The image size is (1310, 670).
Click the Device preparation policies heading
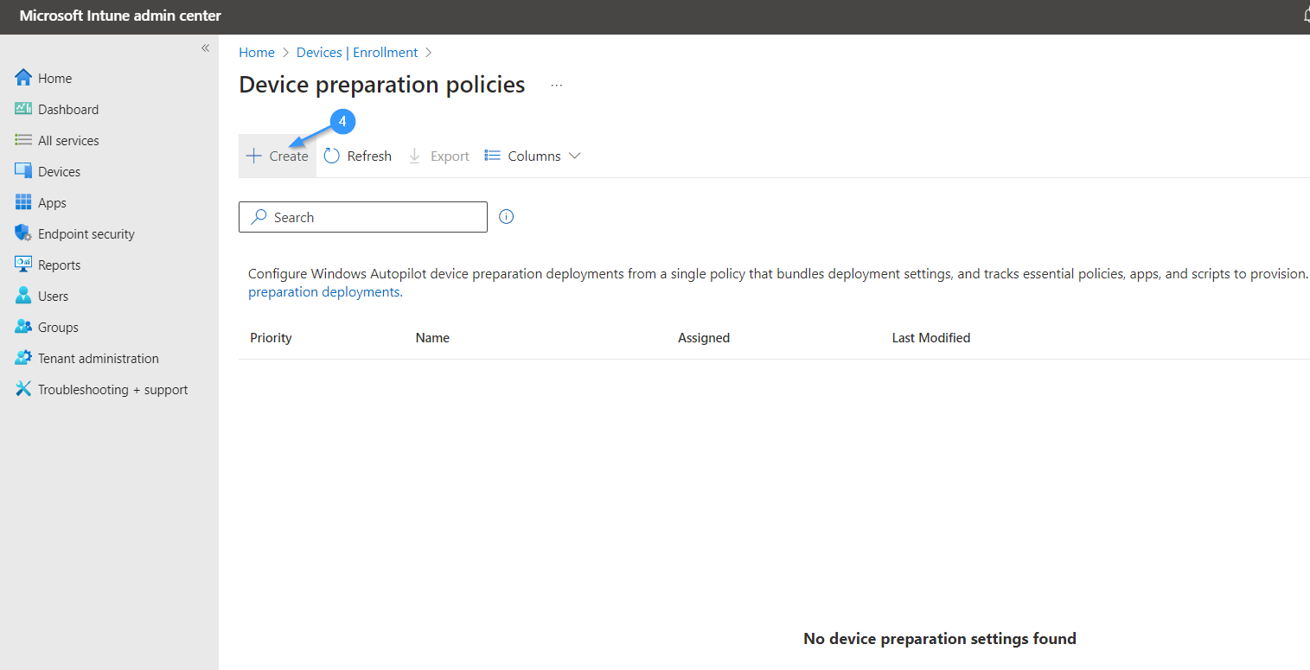point(382,84)
